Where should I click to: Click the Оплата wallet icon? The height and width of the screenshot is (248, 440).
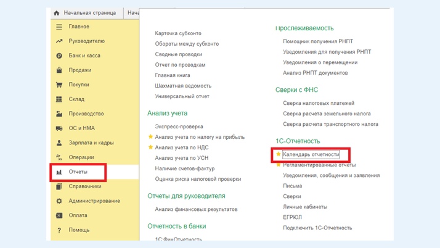coord(59,215)
